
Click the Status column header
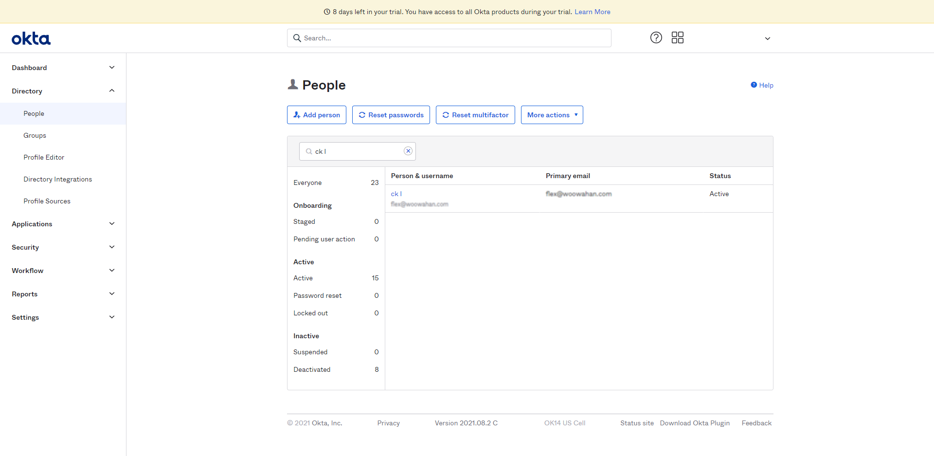click(x=720, y=176)
